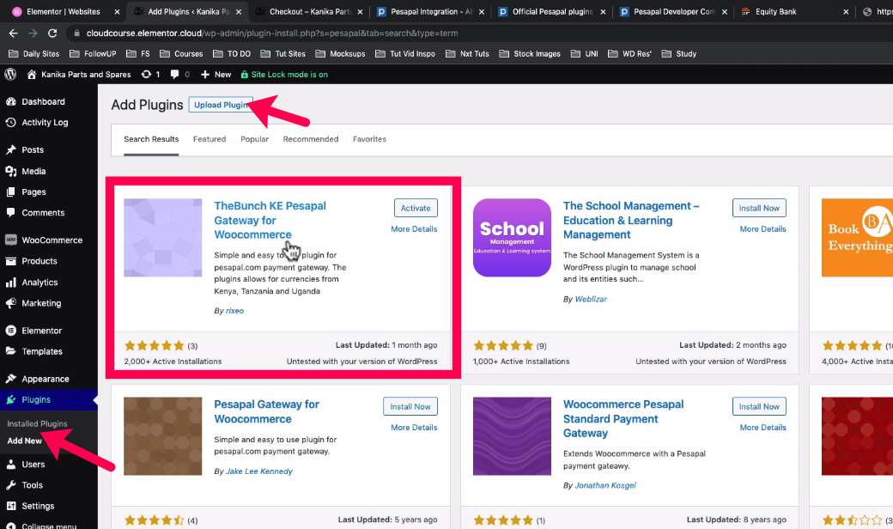The width and height of the screenshot is (893, 529).
Task: Open Courses bookmarks folder
Action: [x=181, y=53]
